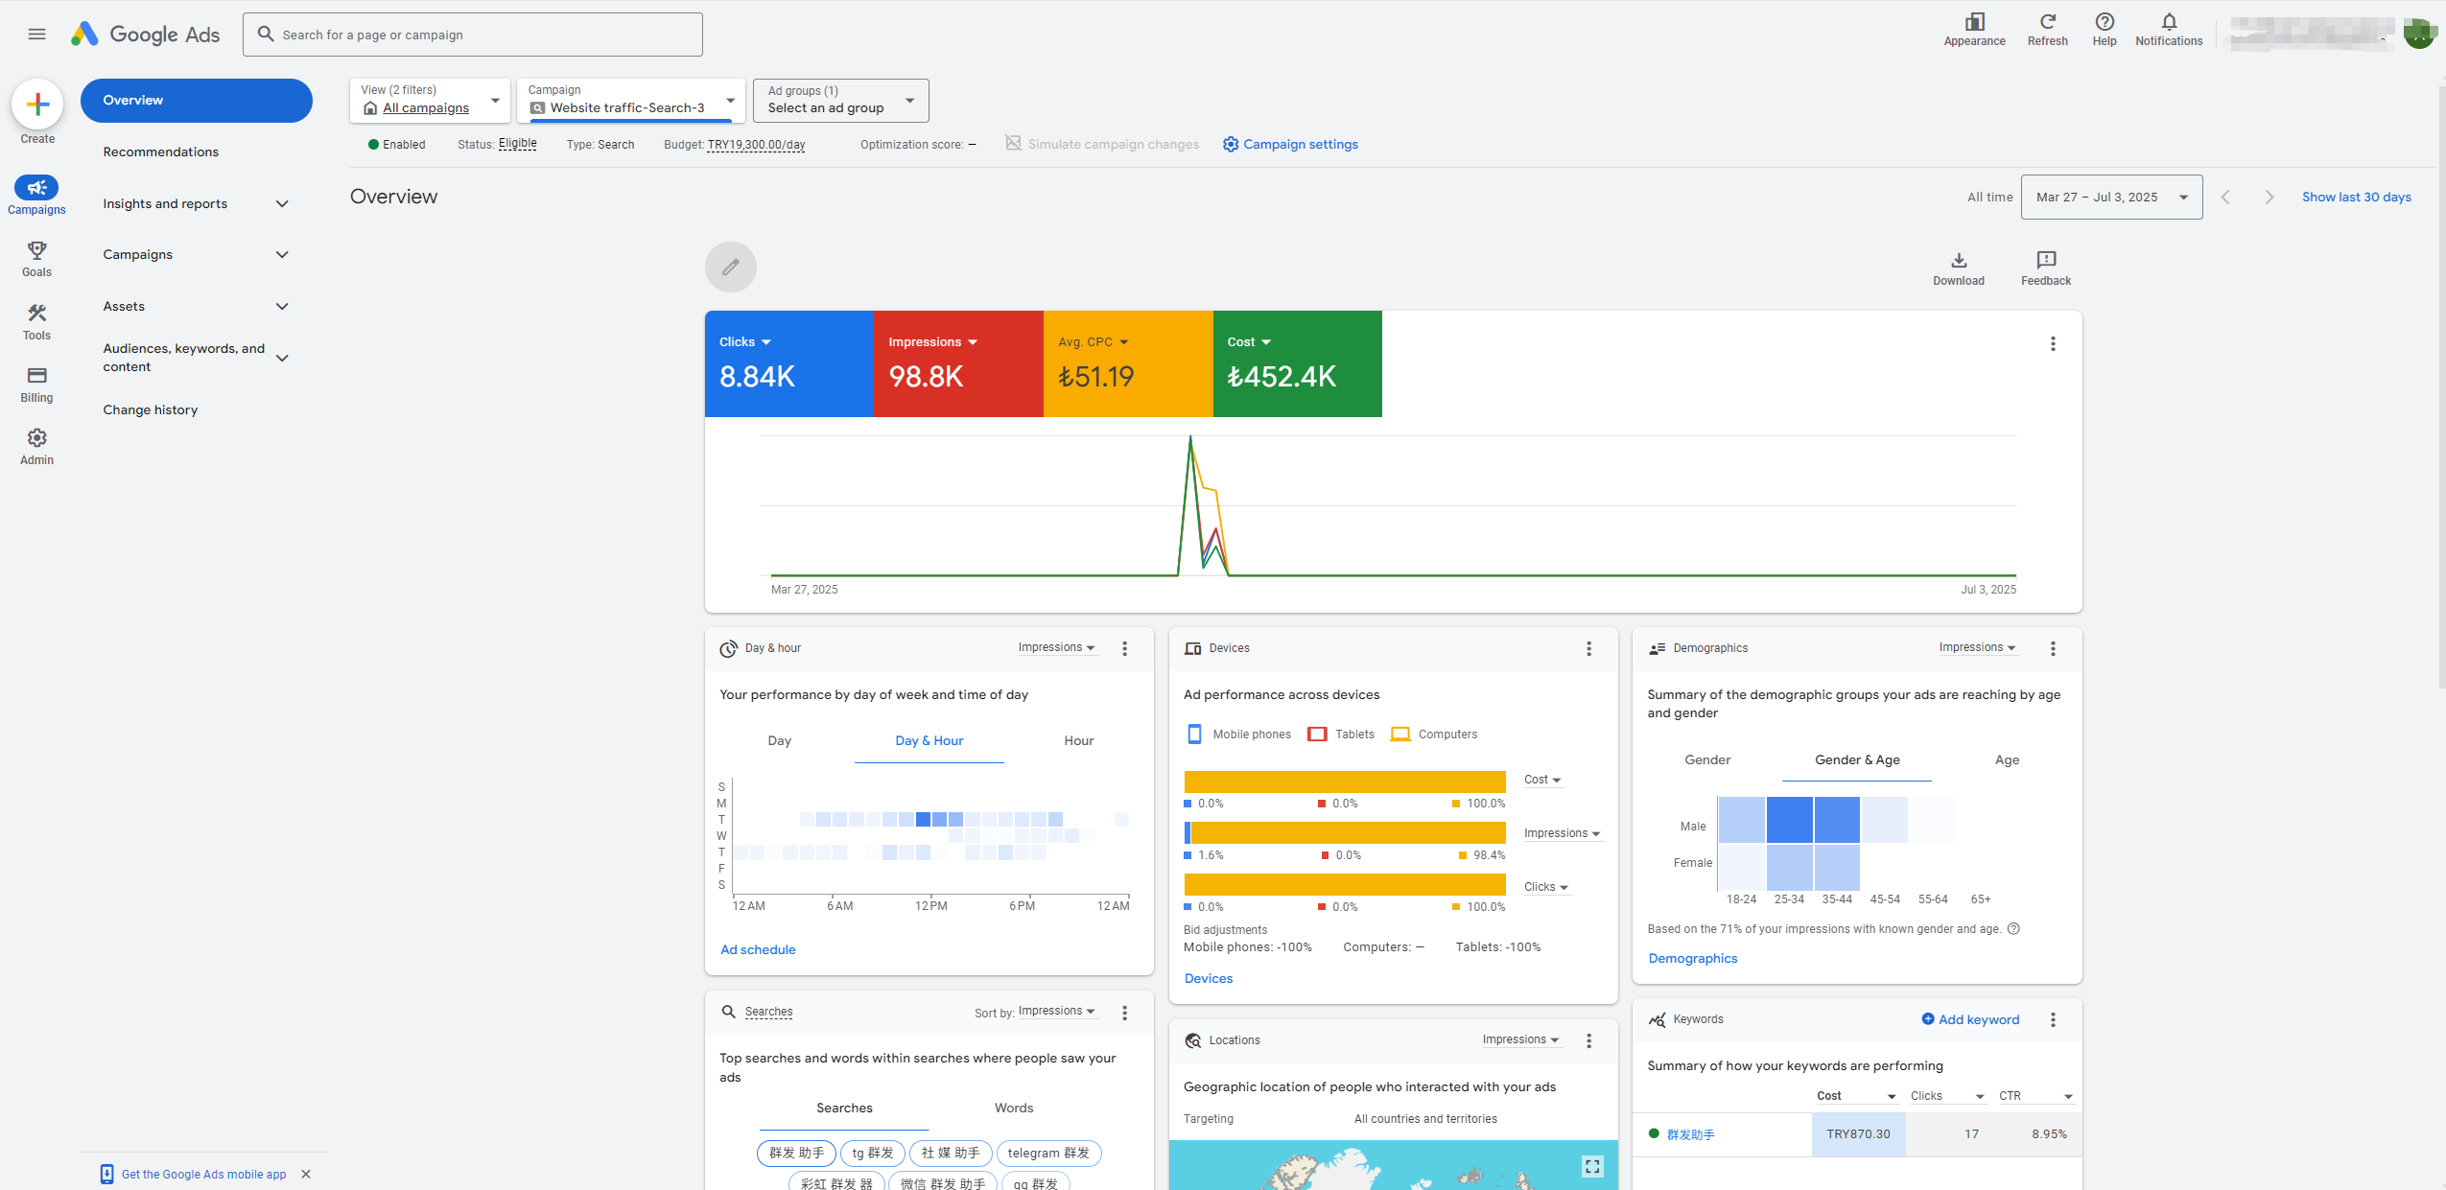Viewport: 2446px width, 1190px height.
Task: Go to the next date range
Action: tap(2269, 198)
